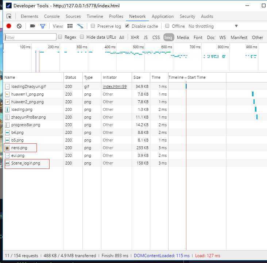Filter requests by Manifest
Image resolution: width=267 pixels, height=263 pixels.
(239, 38)
